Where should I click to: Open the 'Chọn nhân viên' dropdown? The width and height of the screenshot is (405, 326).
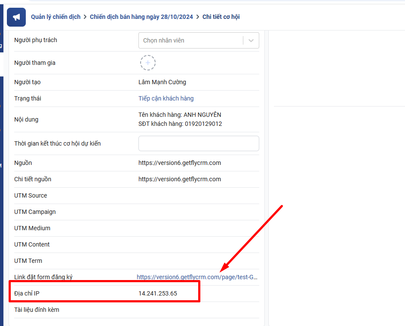tap(190, 40)
